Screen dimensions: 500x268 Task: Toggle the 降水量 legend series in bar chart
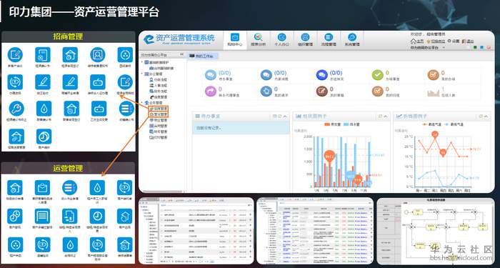[x=351, y=124]
